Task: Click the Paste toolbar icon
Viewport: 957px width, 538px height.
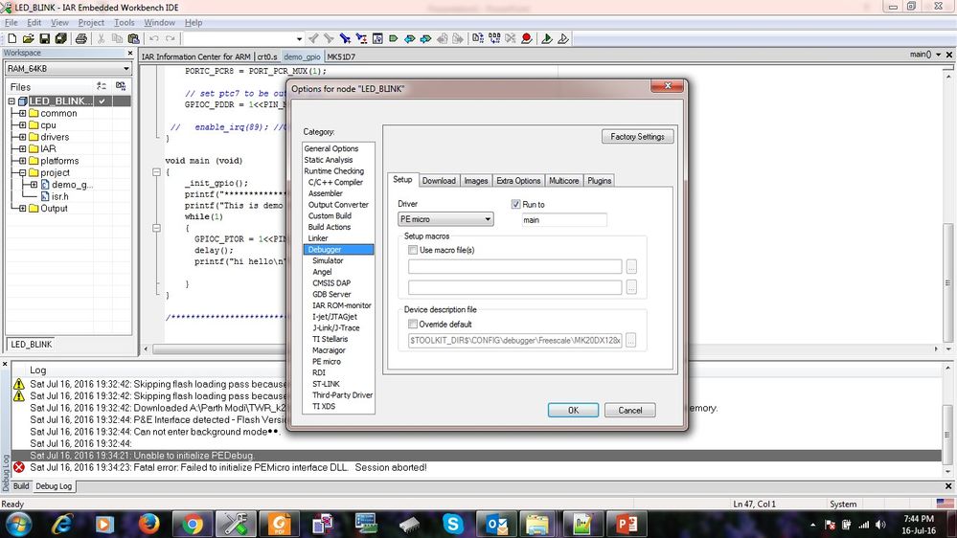Action: pos(134,38)
